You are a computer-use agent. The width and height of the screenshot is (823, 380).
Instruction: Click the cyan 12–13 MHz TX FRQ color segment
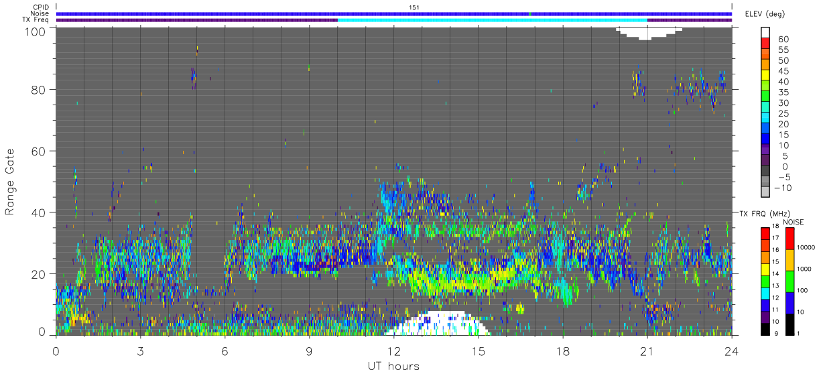765,293
